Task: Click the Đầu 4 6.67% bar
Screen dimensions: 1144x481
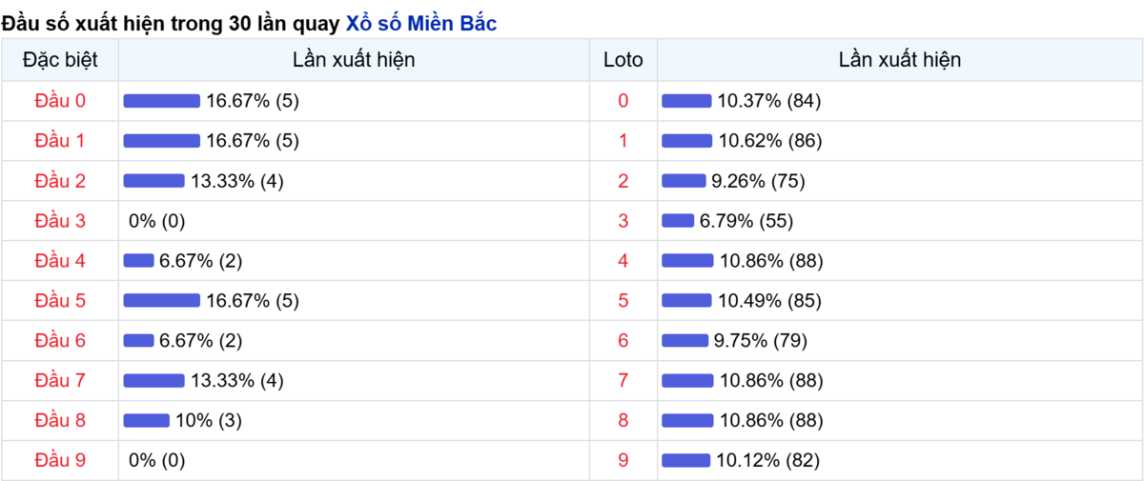Action: click(x=139, y=261)
